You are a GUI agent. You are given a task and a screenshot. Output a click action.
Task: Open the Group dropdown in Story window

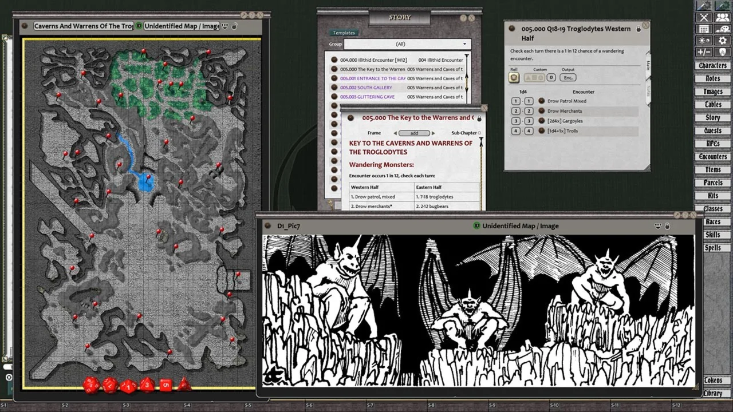click(407, 44)
